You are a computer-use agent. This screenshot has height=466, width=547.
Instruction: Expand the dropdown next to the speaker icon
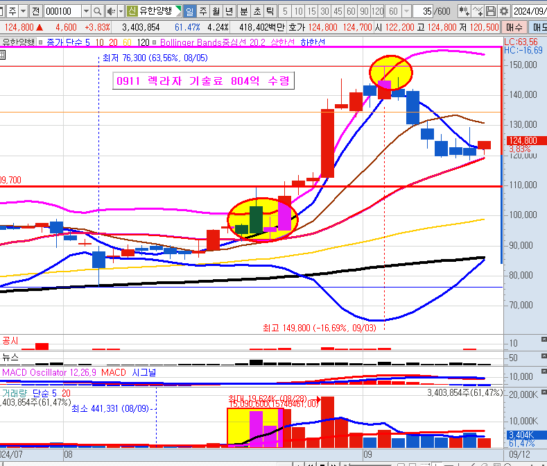click(120, 11)
